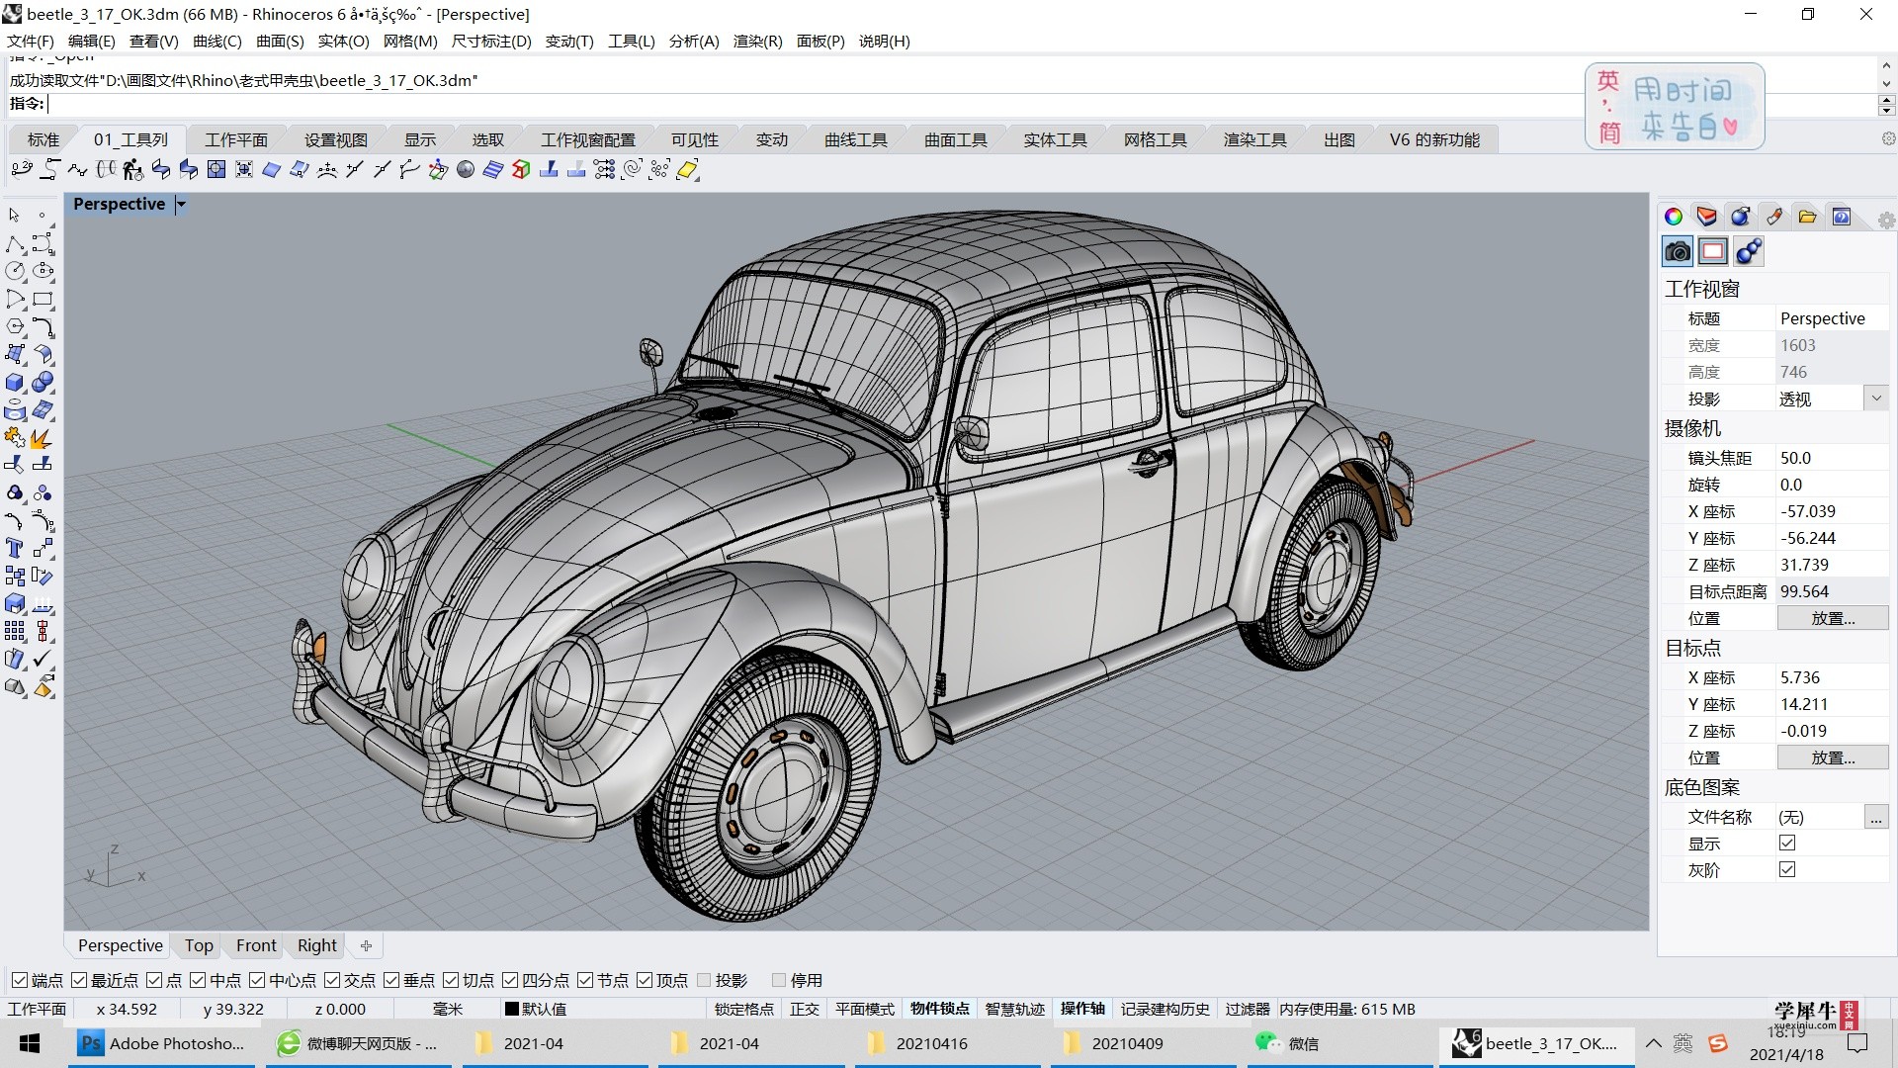The image size is (1898, 1068).
Task: Enable the 投影 osnap checkbox
Action: 704,980
